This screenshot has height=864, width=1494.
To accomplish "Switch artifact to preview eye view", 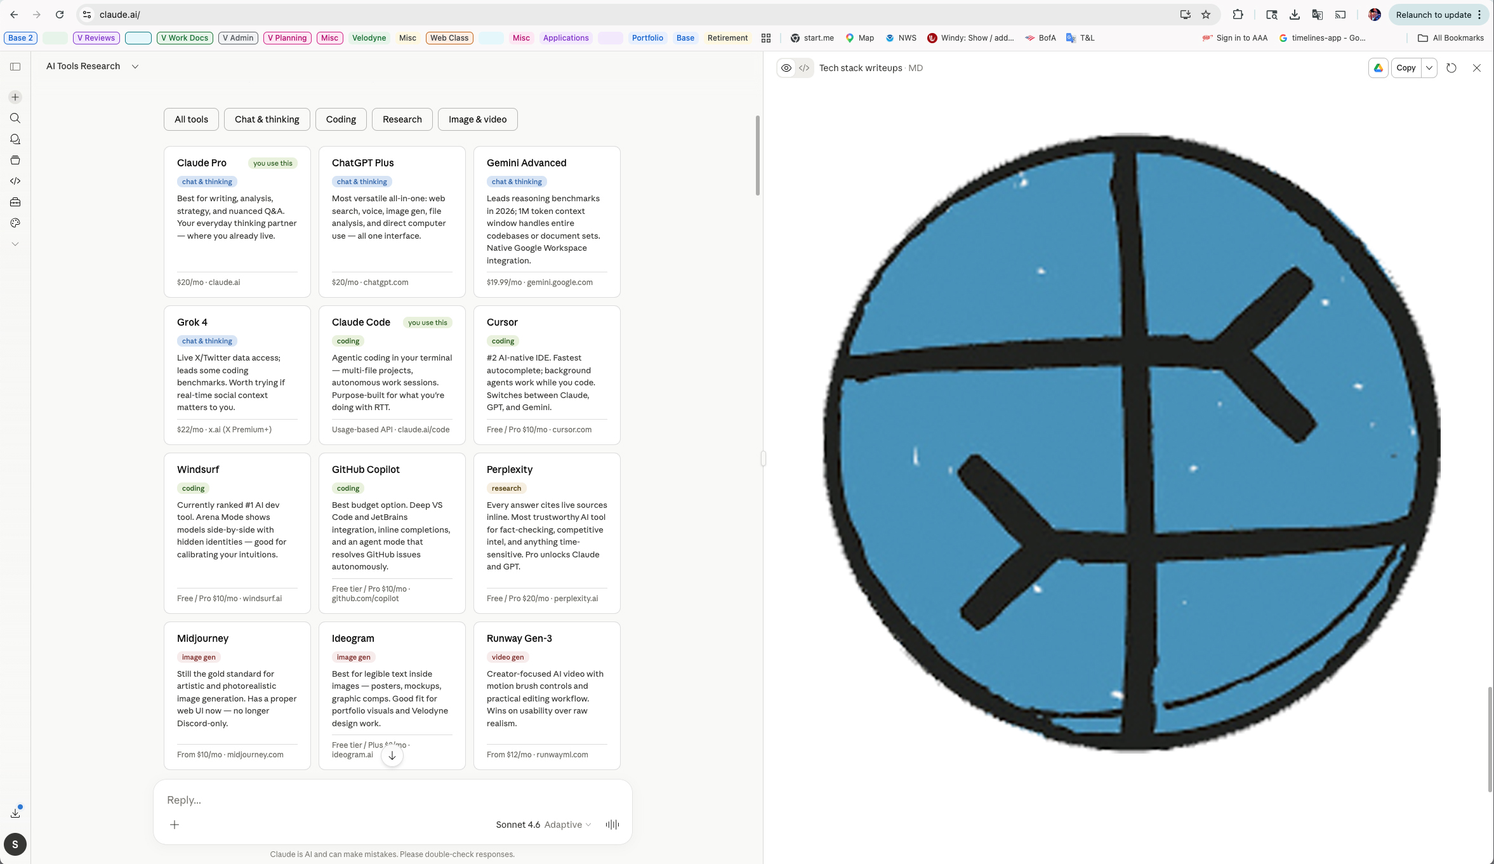I will click(x=786, y=68).
